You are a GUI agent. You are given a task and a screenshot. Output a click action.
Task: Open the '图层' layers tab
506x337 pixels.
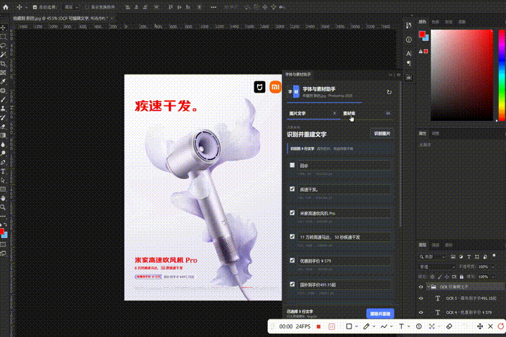(x=422, y=245)
